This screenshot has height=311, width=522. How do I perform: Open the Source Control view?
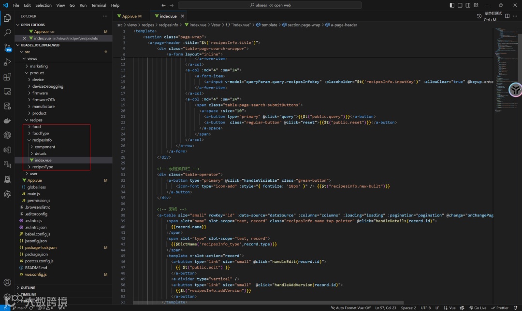pyautogui.click(x=7, y=47)
